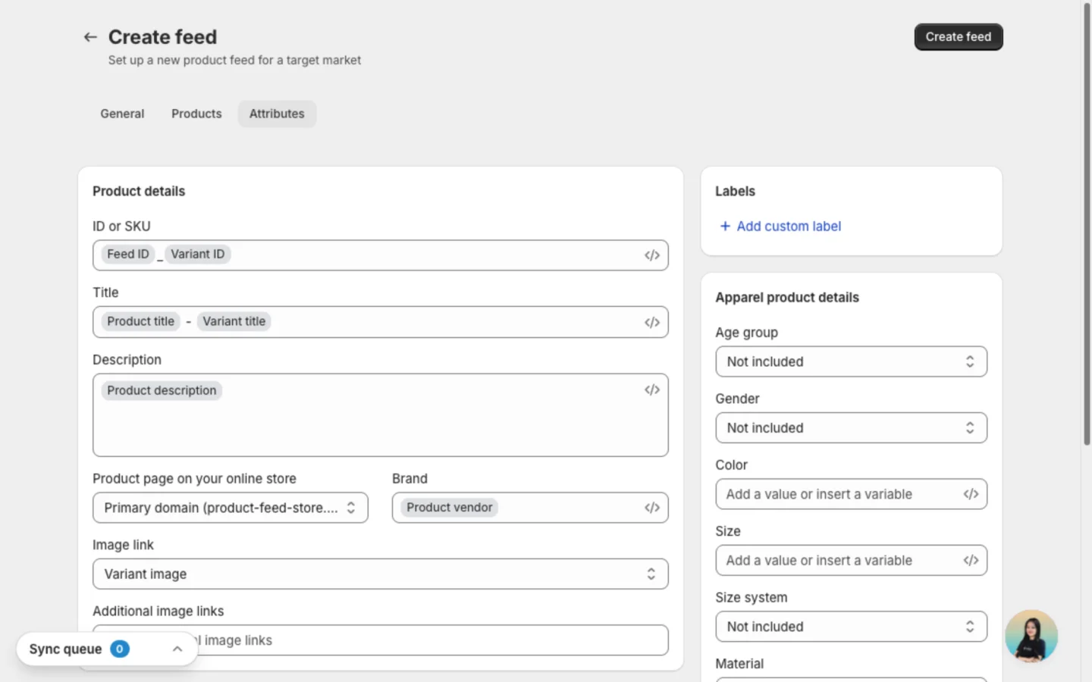This screenshot has width=1092, height=682.
Task: Select the Attributes tab
Action: tap(277, 114)
